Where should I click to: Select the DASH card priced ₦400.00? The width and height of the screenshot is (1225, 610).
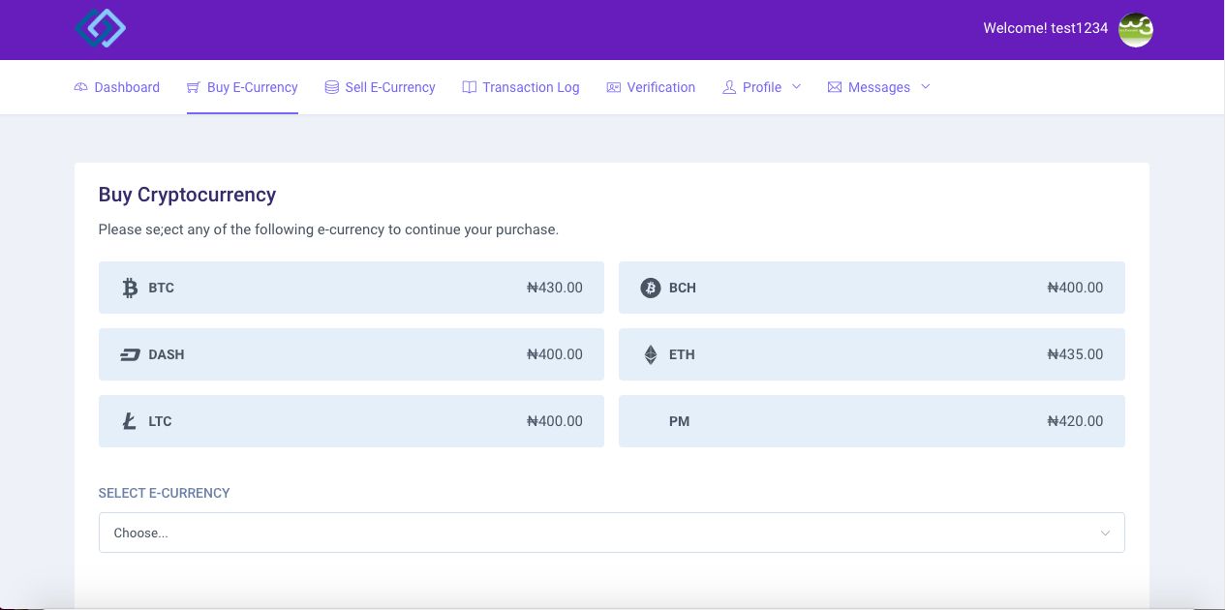[x=351, y=354]
